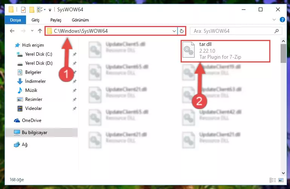Click the Back navigation arrow
This screenshot has height=189, width=290.
coord(12,31)
